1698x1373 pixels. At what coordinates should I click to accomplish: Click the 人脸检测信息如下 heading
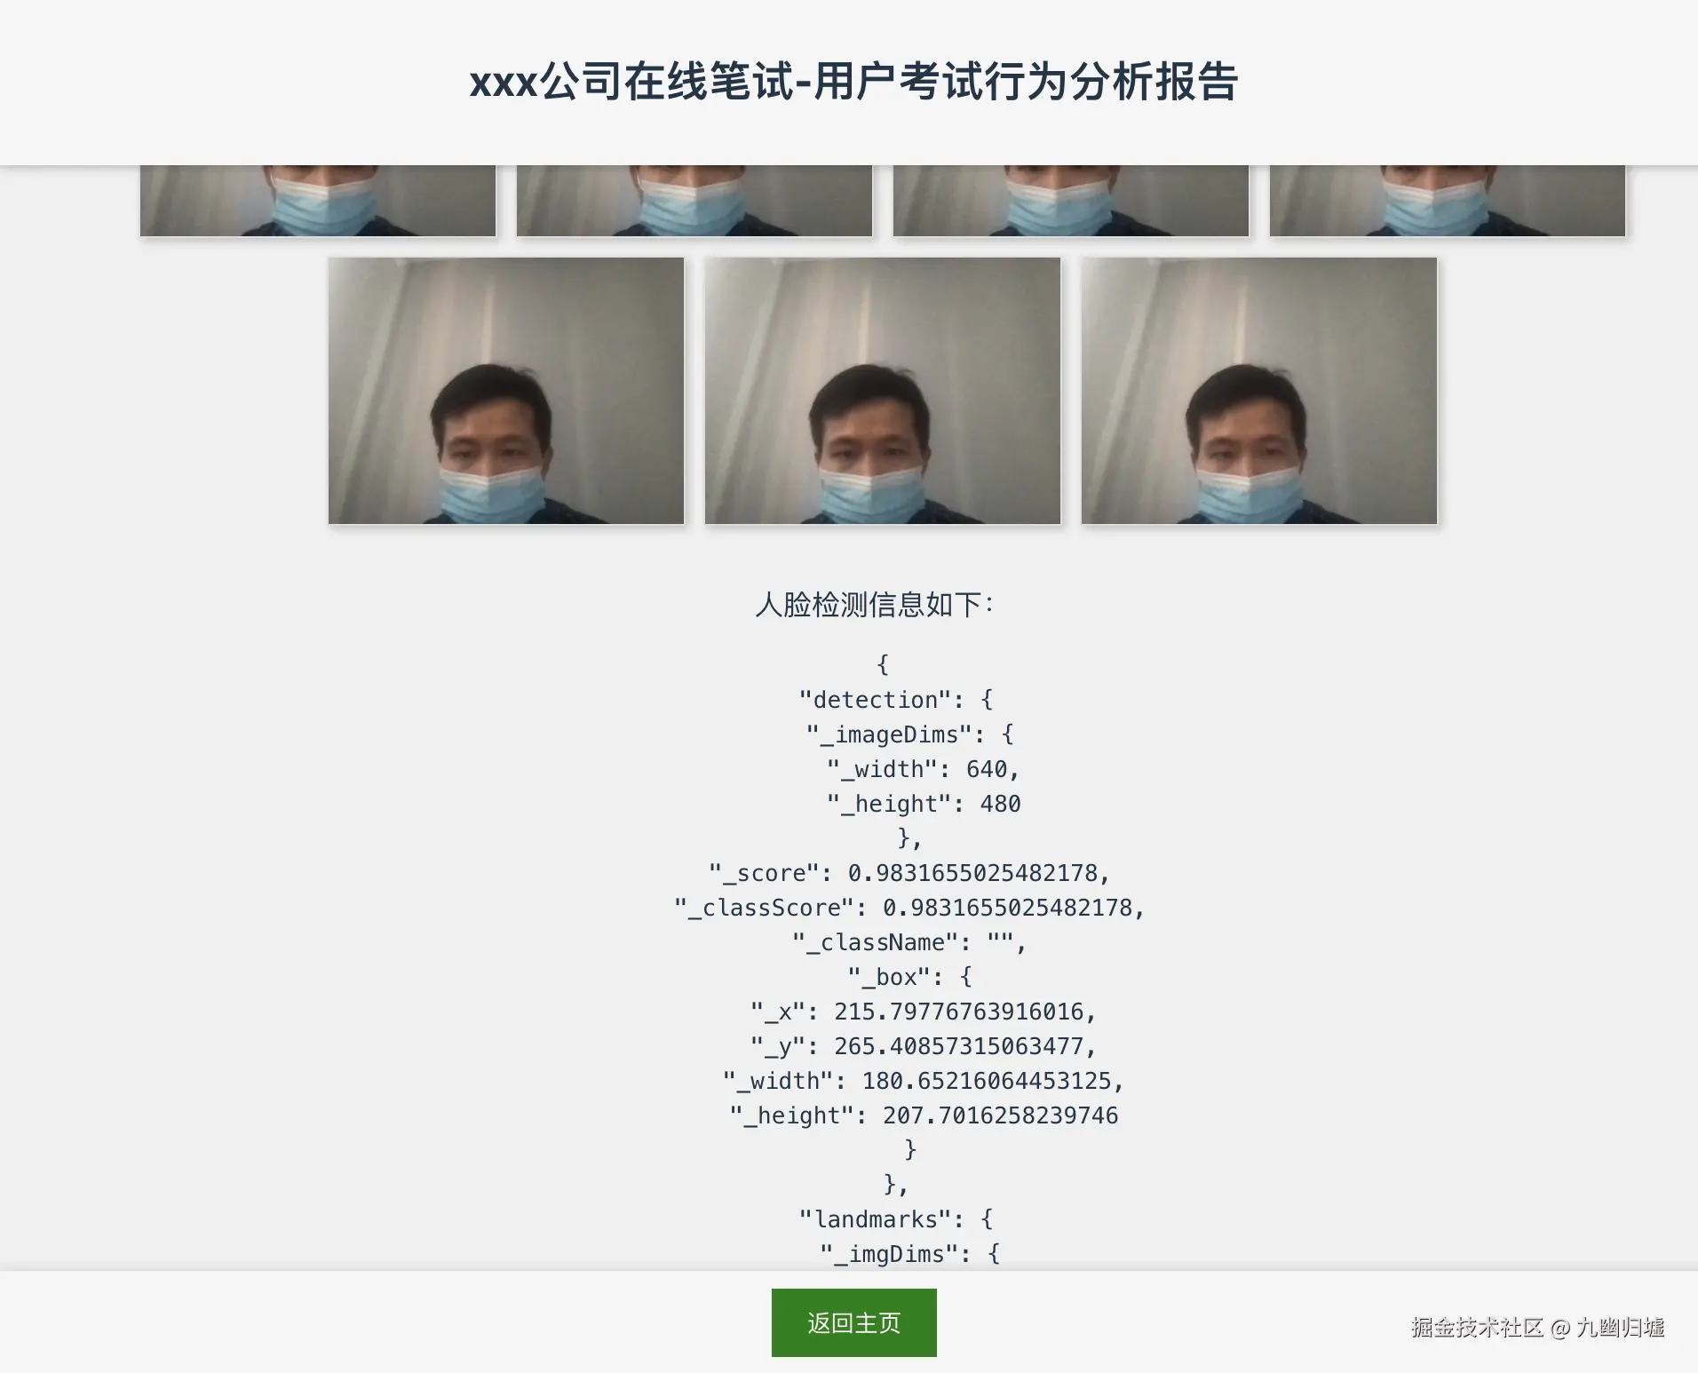(x=874, y=605)
